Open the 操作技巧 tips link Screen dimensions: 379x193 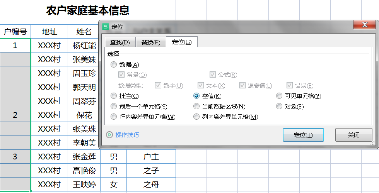127,135
